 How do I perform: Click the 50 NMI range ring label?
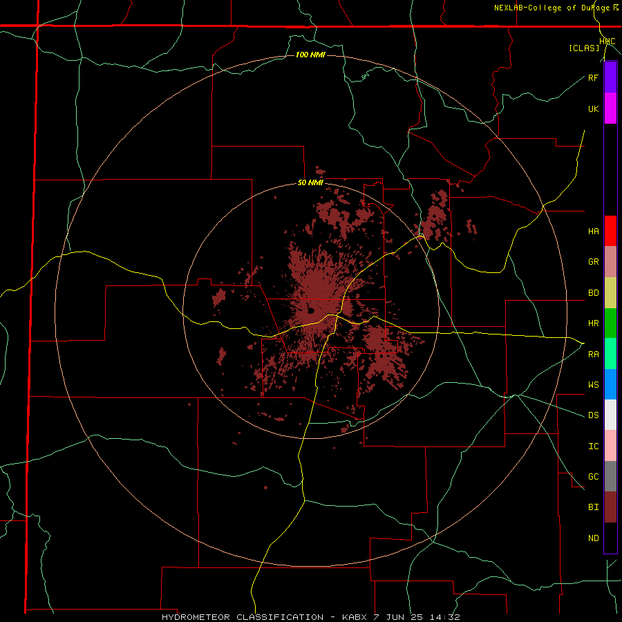tap(310, 183)
